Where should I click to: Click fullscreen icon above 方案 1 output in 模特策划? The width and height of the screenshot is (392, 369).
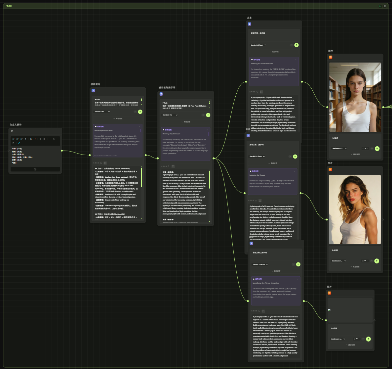(x=105, y=163)
